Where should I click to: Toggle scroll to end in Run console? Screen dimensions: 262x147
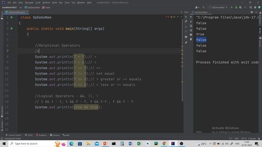pyautogui.click(x=191, y=30)
